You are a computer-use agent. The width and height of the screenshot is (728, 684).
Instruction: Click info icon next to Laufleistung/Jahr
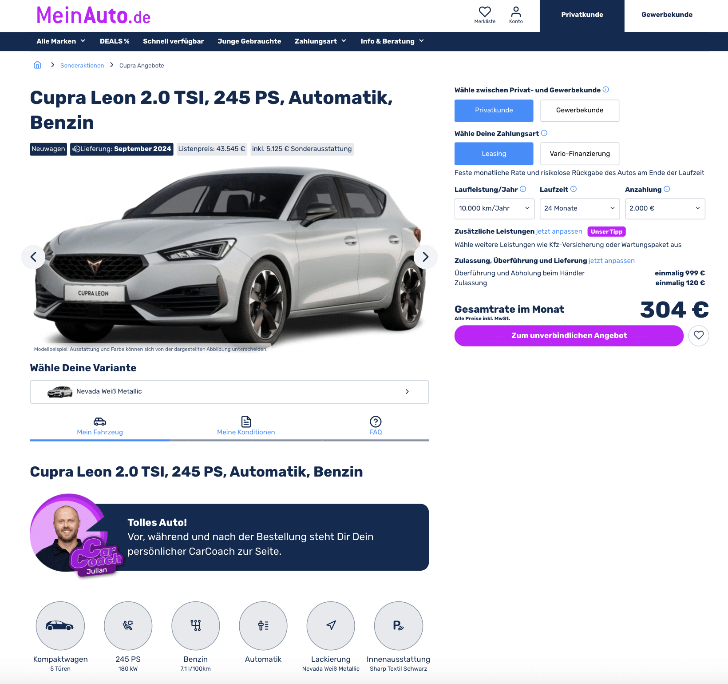523,189
